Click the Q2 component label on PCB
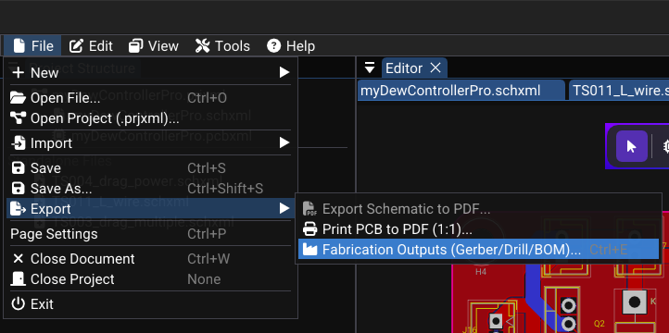This screenshot has height=333, width=669. 599,324
